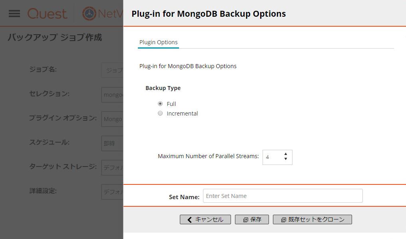Click the back arrow on the キャンセル button
The image size is (406, 239).
(189, 219)
